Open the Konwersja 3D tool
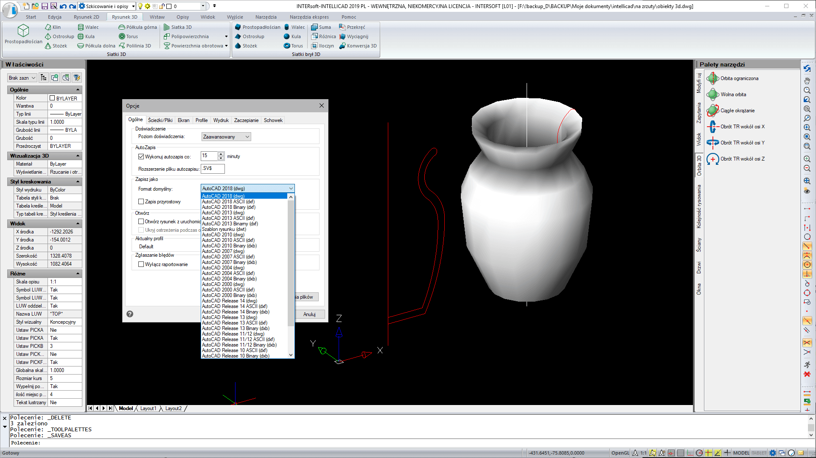The width and height of the screenshot is (816, 458). 358,46
